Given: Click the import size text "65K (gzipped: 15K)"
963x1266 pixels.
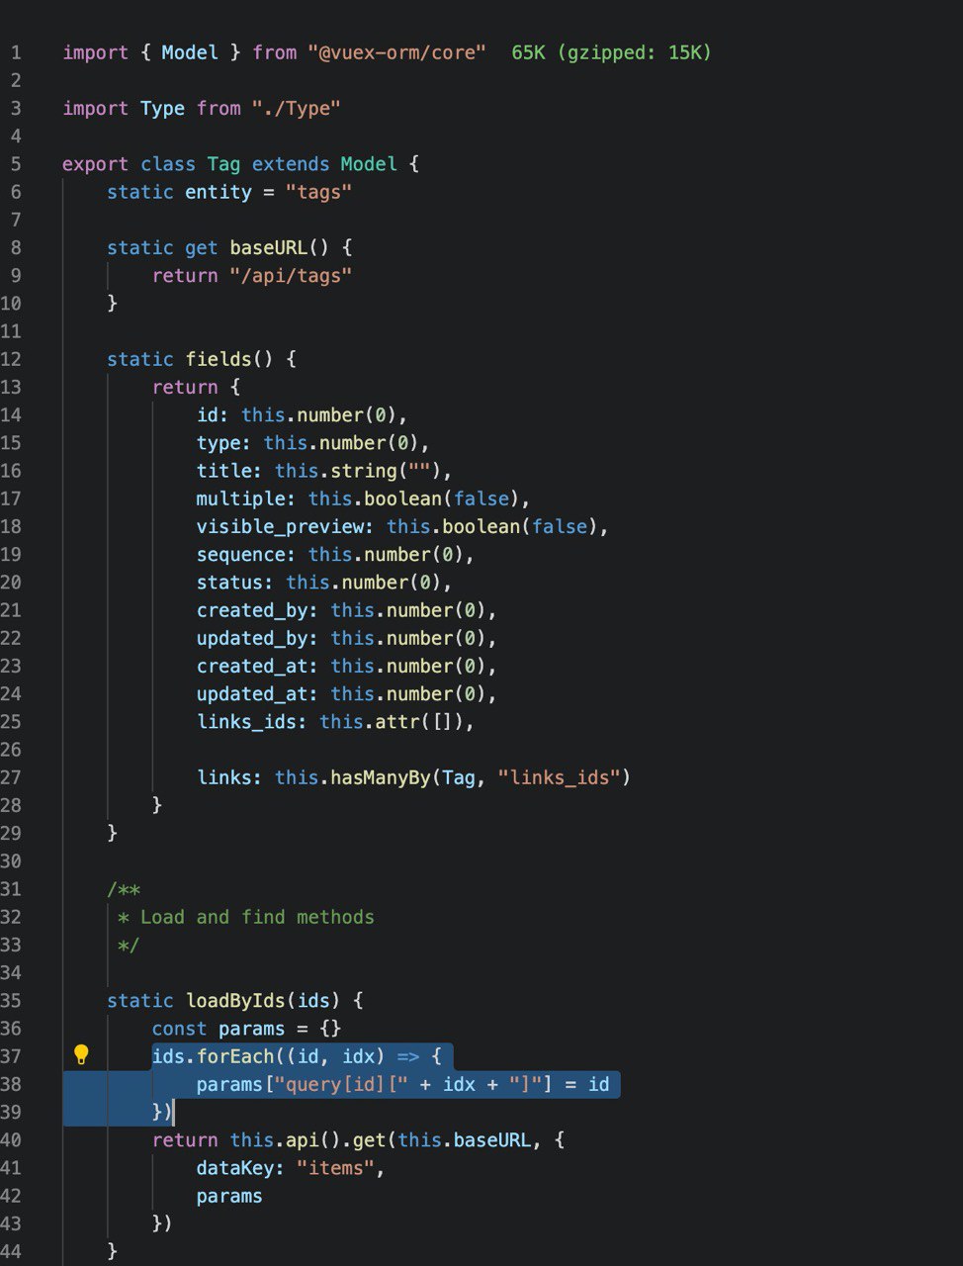Looking at the screenshot, I should 611,52.
